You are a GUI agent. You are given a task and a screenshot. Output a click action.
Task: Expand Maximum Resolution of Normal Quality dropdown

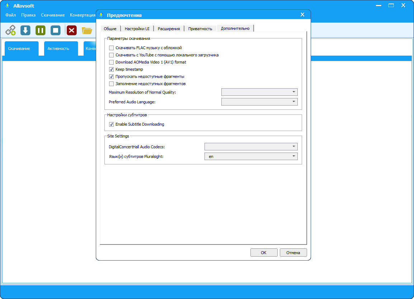(x=259, y=92)
